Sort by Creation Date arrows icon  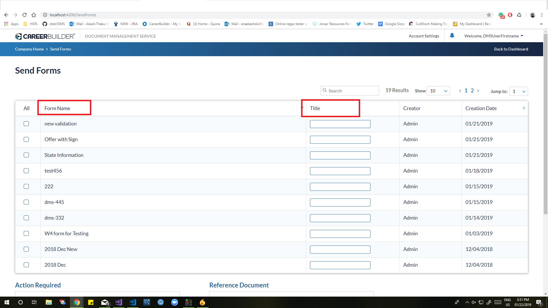[524, 108]
